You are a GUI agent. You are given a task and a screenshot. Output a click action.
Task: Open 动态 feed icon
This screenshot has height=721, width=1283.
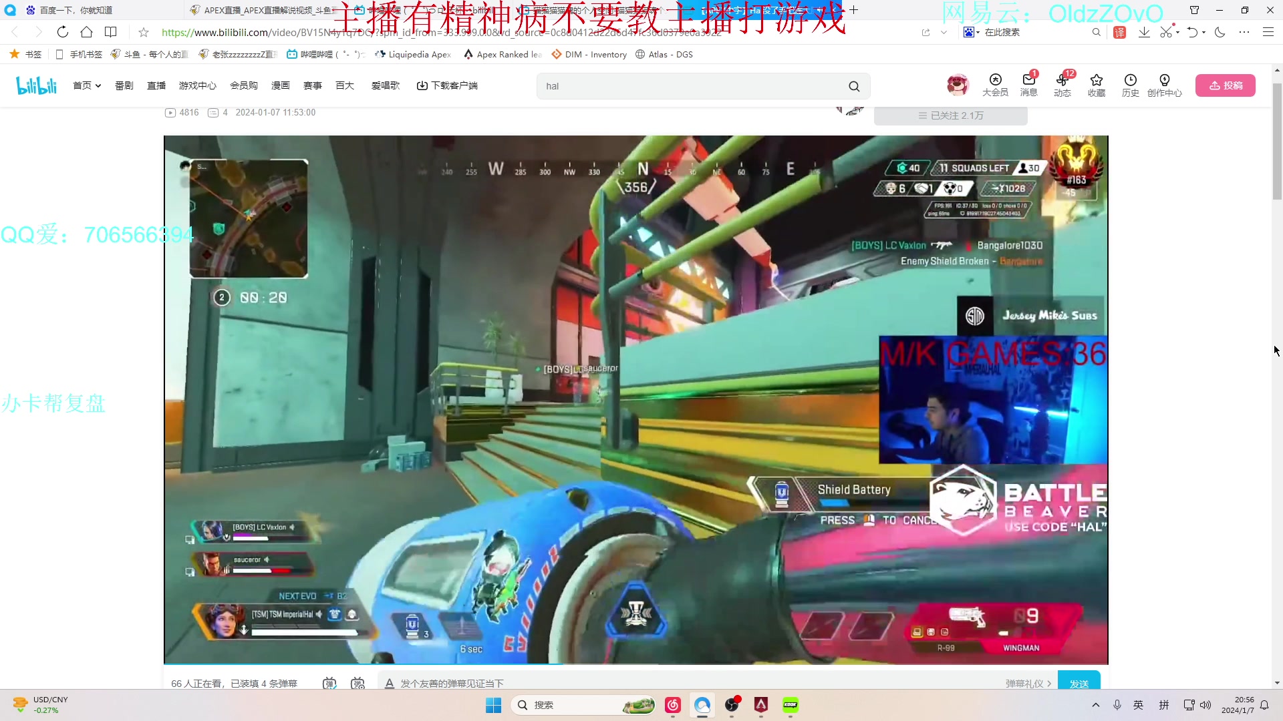click(x=1062, y=85)
